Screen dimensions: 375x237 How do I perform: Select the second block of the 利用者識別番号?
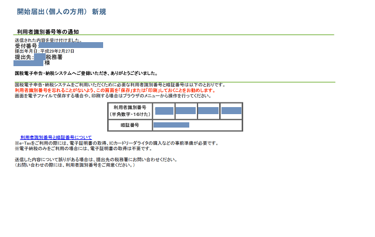(185, 111)
